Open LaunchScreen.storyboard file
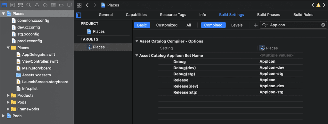This screenshot has width=328, height=124. point(45,82)
